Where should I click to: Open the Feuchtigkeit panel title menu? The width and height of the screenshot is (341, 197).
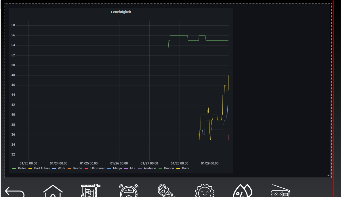[x=121, y=12]
